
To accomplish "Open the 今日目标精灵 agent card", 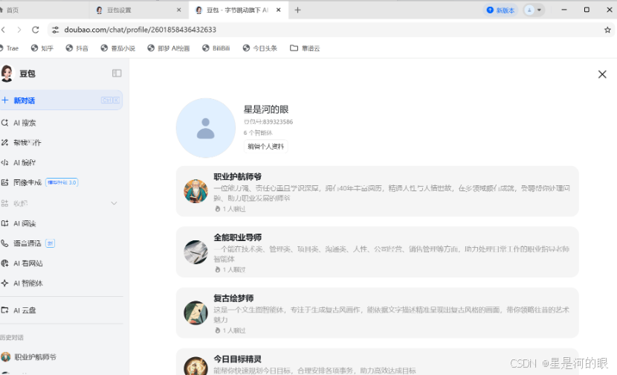I will pos(377,362).
